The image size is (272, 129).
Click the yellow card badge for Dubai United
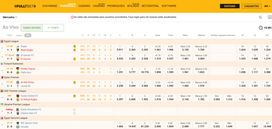75,96
